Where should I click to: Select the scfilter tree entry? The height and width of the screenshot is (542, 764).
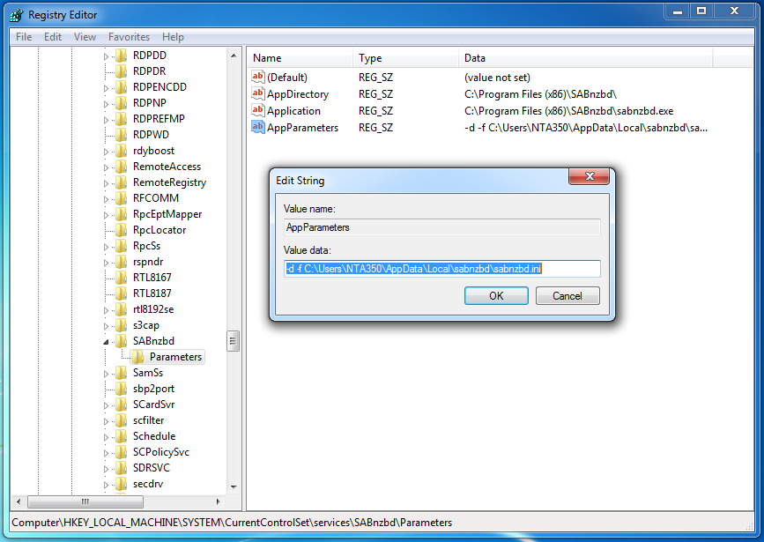(149, 420)
